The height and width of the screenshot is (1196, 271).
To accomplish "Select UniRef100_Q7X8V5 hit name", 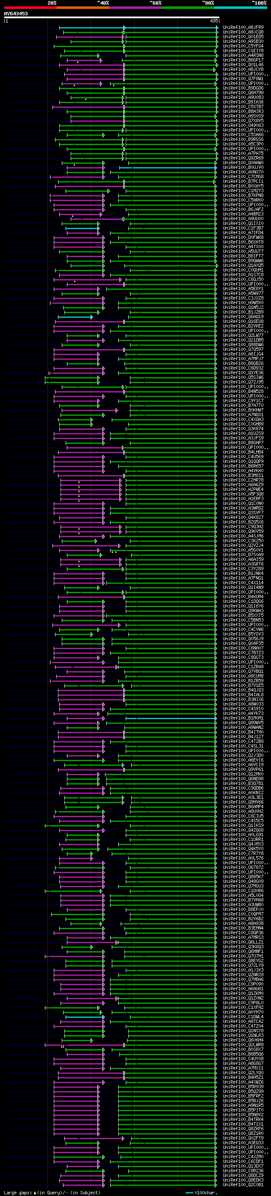I will tap(243, 121).
